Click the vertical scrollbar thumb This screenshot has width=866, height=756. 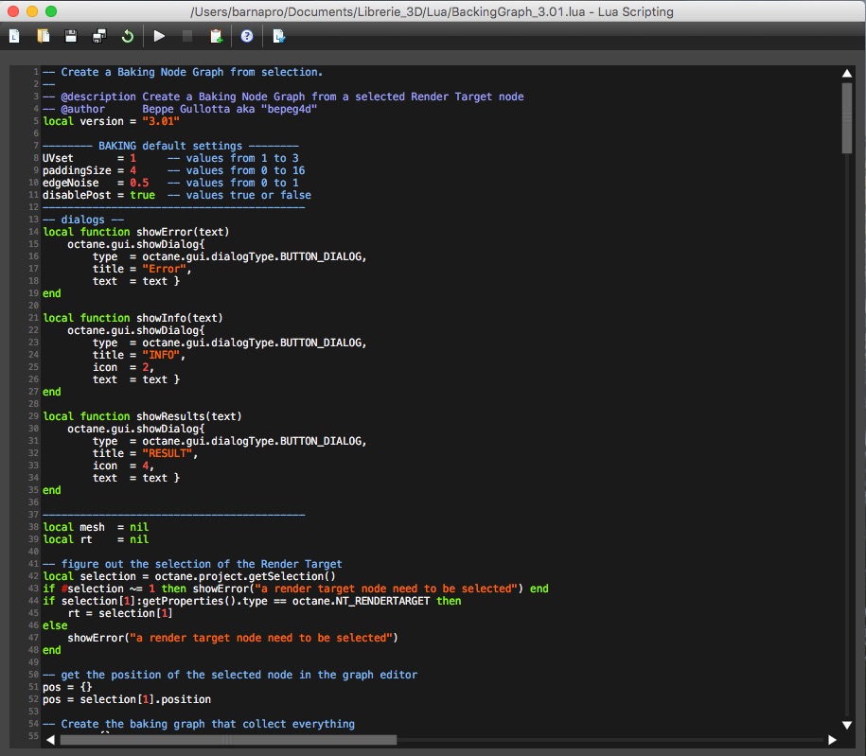click(x=847, y=118)
